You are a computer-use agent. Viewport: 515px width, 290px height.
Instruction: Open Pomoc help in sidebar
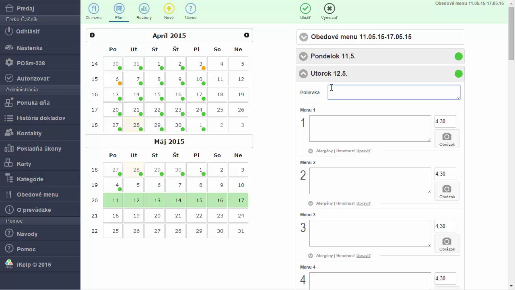point(40,249)
